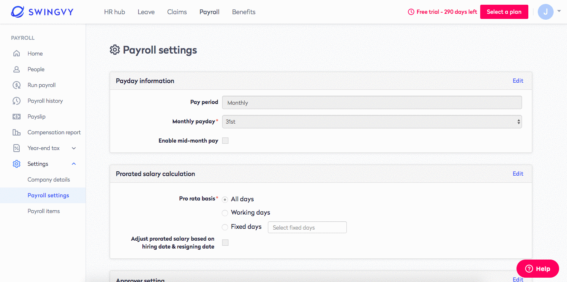Click the question mark icon on Help
567x282 pixels.
(529, 269)
